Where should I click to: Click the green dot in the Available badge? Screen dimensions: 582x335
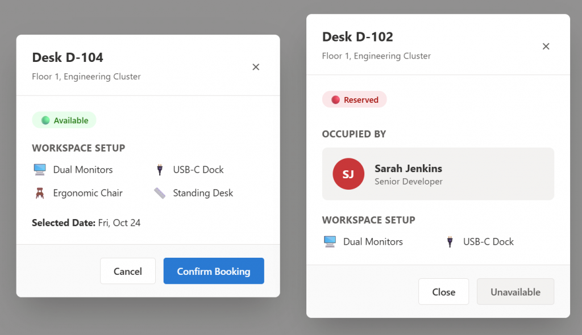point(45,120)
